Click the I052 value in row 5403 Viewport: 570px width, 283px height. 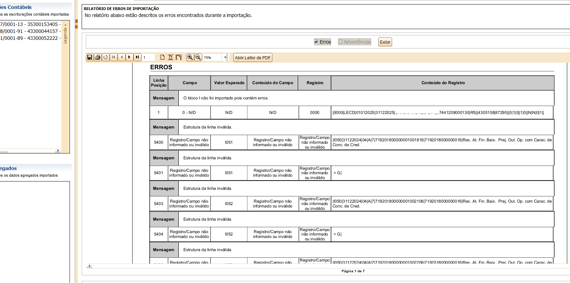(x=229, y=204)
